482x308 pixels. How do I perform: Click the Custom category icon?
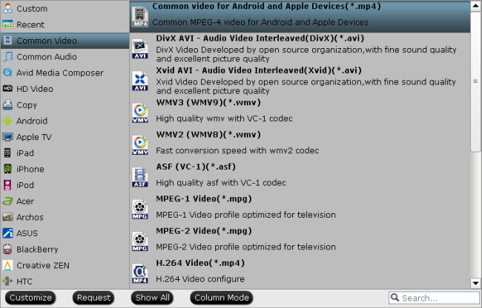(7, 8)
